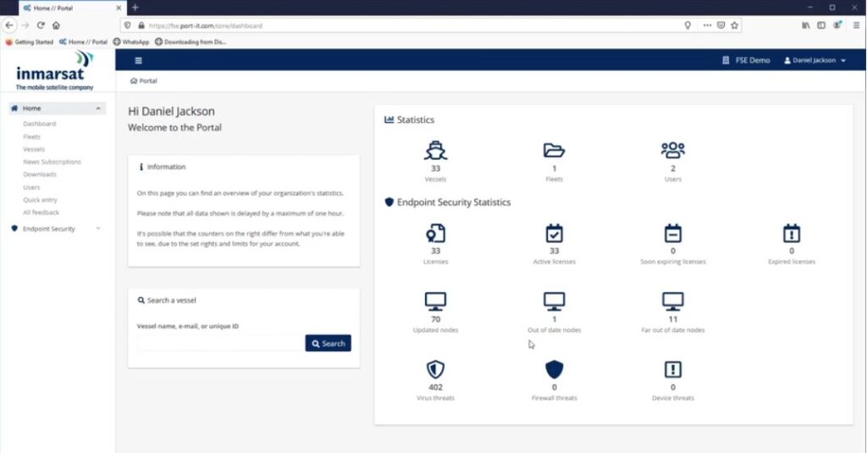Viewport: 867px width, 453px height.
Task: Open the Fleets folder icon
Action: pyautogui.click(x=554, y=151)
